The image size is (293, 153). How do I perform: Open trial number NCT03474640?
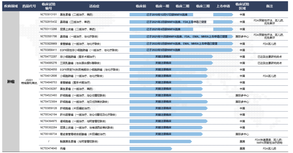(x=48, y=148)
